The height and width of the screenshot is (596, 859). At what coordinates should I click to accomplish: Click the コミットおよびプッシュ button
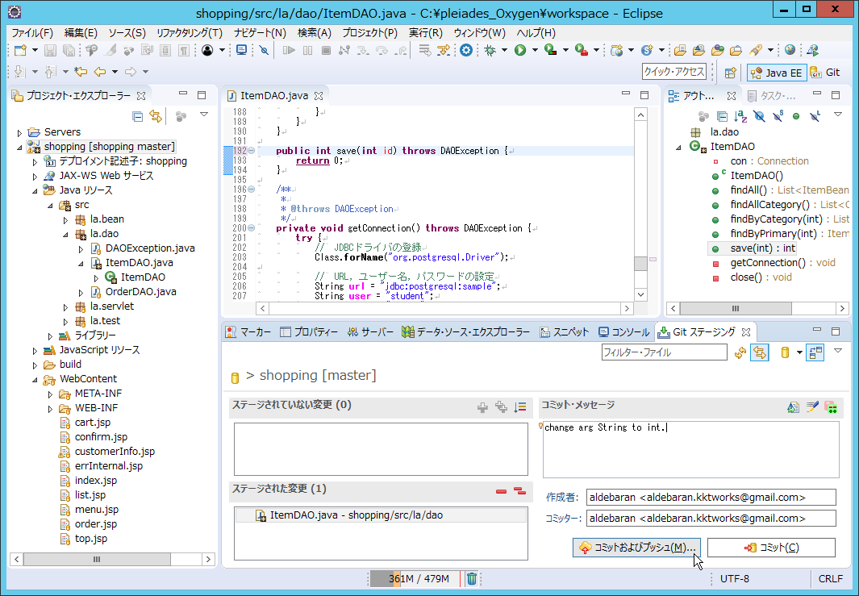636,547
